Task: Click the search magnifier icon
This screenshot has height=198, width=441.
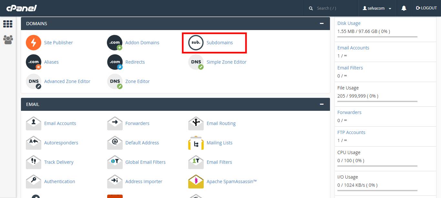Action: (311, 8)
